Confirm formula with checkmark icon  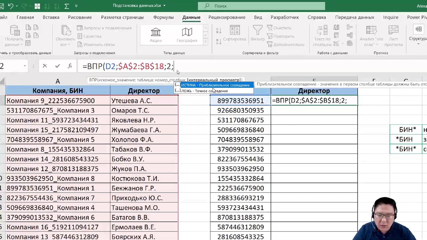pos(57,66)
